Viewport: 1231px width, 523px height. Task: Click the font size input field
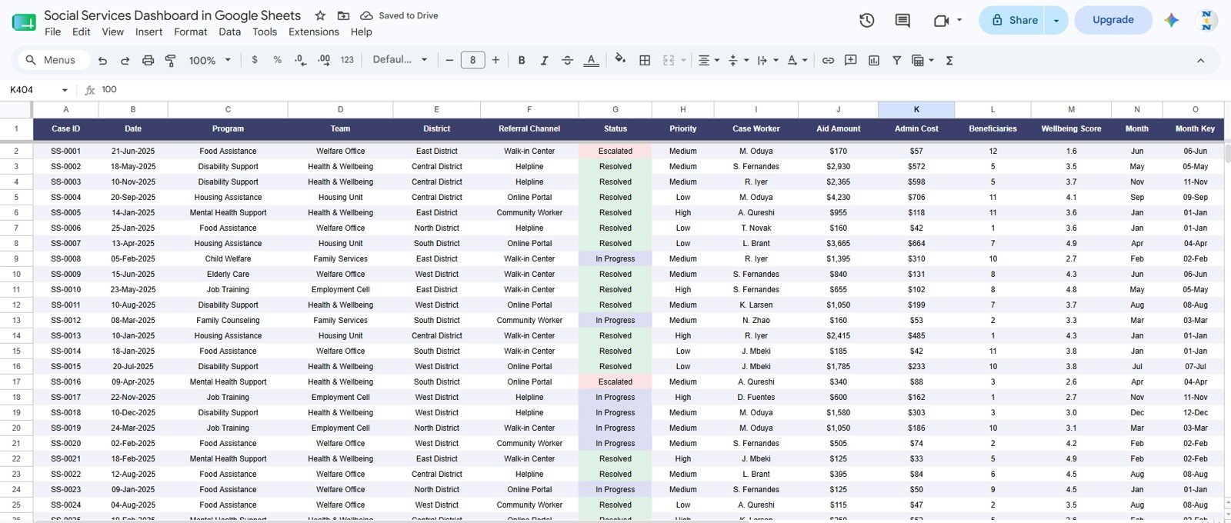472,60
